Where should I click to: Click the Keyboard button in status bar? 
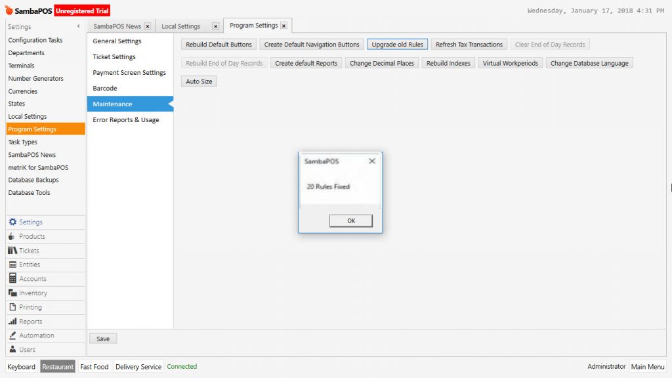coord(22,366)
